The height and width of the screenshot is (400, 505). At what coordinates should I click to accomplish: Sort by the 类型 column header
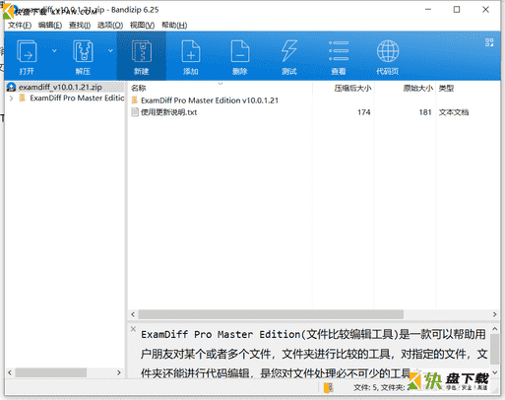446,88
